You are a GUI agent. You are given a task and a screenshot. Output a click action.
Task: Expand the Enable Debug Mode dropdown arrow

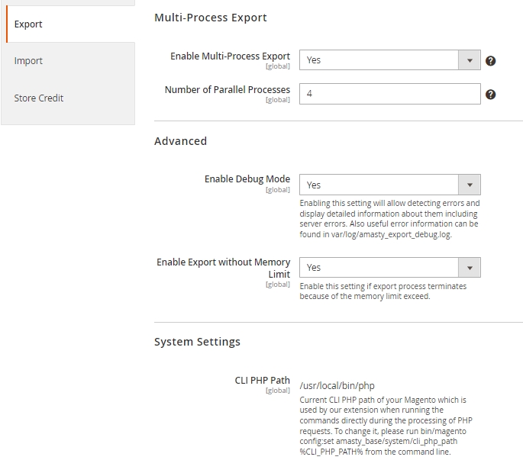pyautogui.click(x=470, y=185)
